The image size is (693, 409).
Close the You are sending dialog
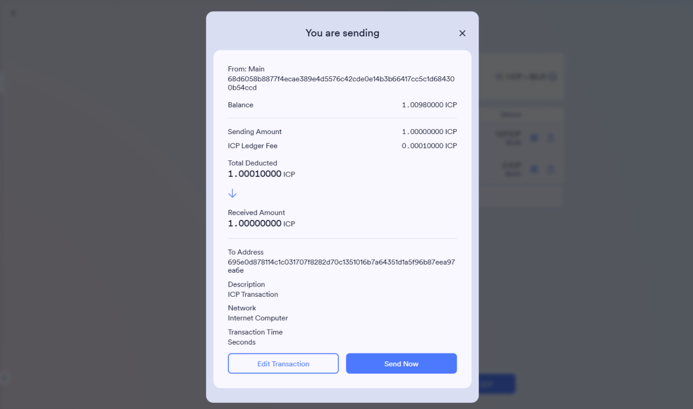462,33
